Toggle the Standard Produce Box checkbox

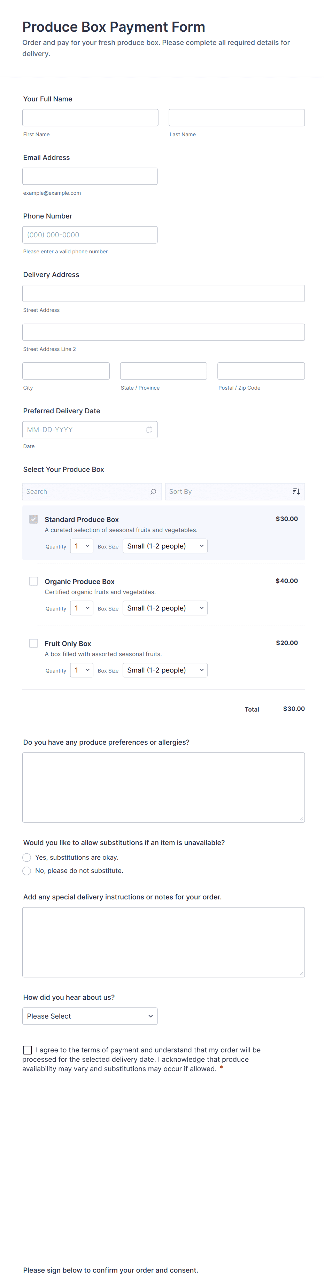pos(34,519)
